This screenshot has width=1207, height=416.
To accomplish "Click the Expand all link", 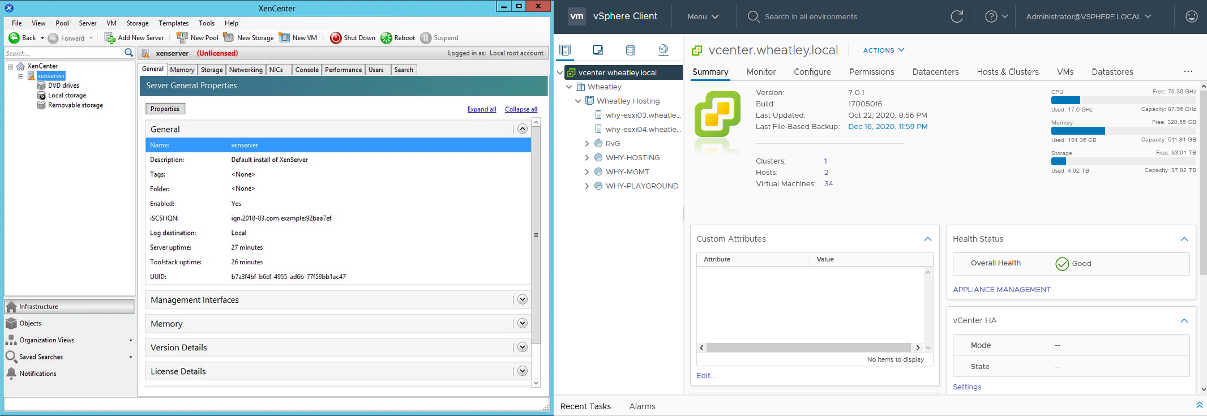I will 482,109.
